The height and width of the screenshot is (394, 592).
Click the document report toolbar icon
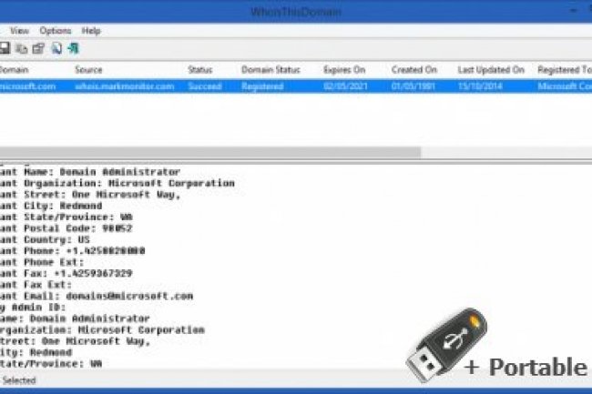tap(56, 48)
